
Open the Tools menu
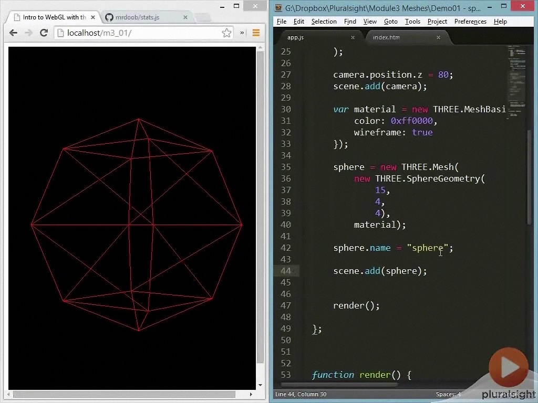[x=412, y=22]
